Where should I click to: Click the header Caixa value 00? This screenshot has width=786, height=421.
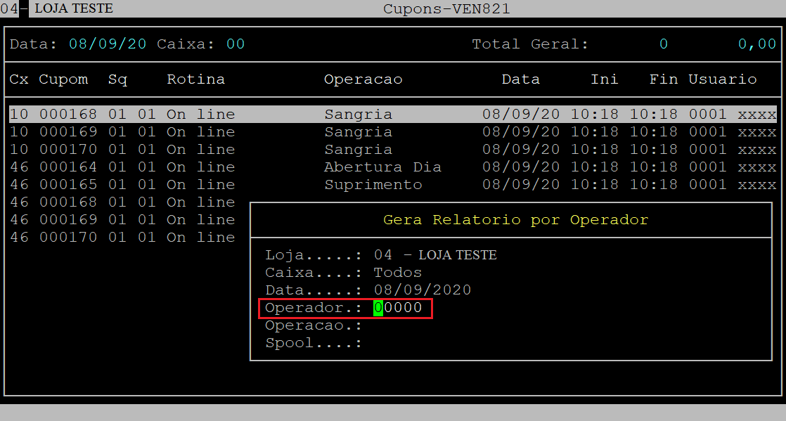[236, 44]
